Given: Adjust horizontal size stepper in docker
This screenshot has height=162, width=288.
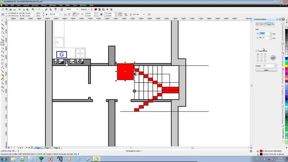Looking at the screenshot, I should pos(271,34).
